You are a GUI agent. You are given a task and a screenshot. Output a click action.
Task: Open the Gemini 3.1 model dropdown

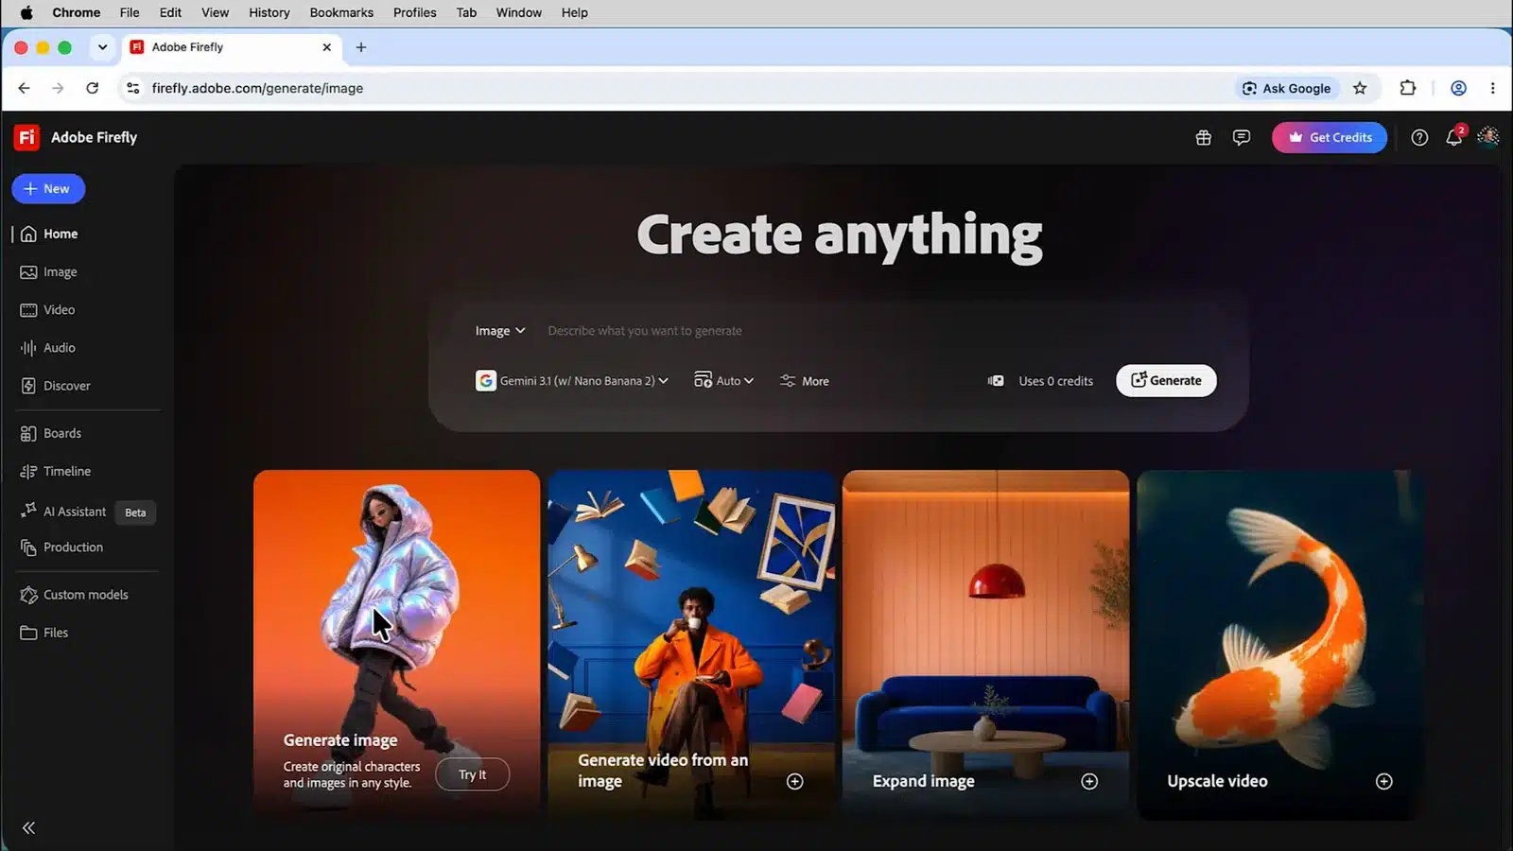572,381
